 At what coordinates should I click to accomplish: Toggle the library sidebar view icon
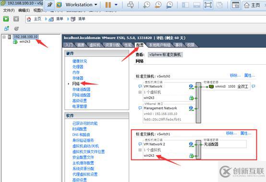coord(185,5)
